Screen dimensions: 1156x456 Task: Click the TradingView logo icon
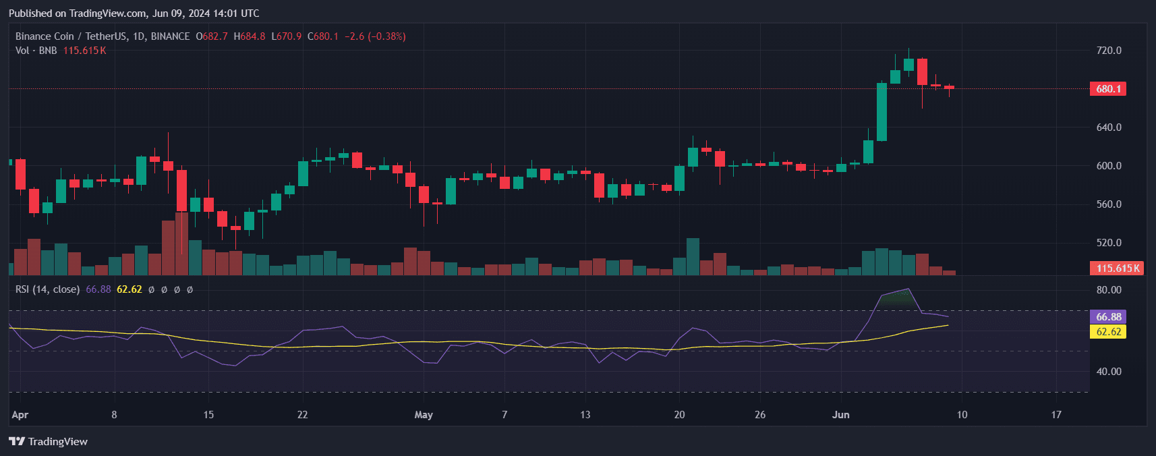(x=16, y=441)
